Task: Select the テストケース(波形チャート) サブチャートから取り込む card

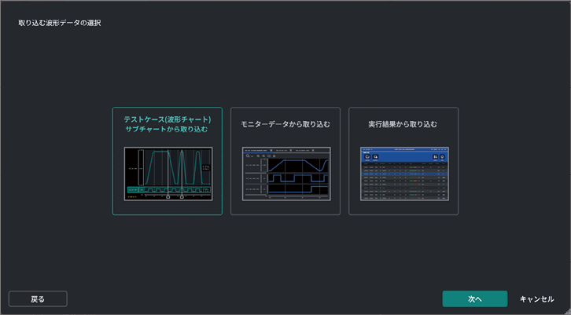Action: (x=168, y=161)
